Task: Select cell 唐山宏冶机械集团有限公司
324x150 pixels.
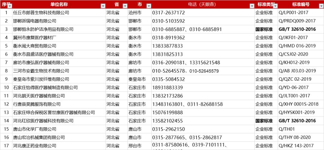Action: click(59, 137)
